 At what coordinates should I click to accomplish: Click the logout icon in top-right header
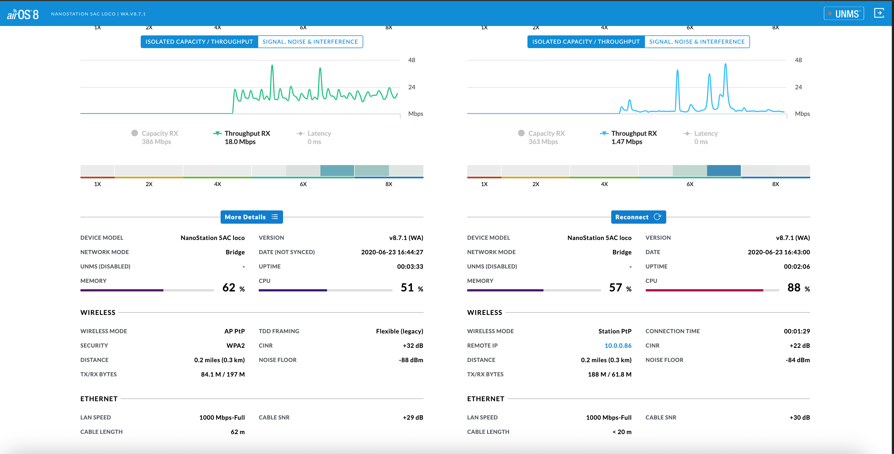(x=879, y=14)
